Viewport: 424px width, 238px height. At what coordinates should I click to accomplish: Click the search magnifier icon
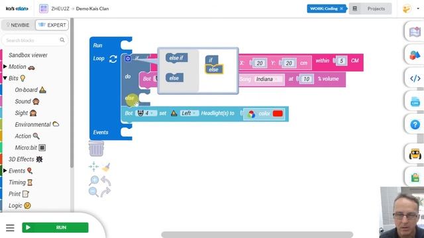[x=62, y=40]
